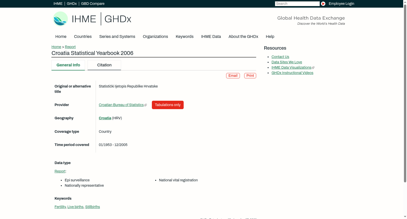Image resolution: width=407 pixels, height=219 pixels.
Task: Open Croatian Bureau of Statistics link
Action: [121, 105]
